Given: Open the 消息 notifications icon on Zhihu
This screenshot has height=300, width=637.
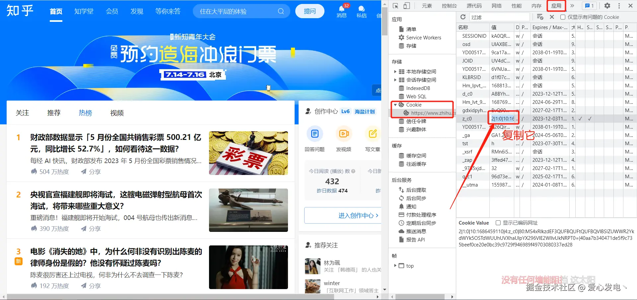Looking at the screenshot, I should [x=341, y=11].
